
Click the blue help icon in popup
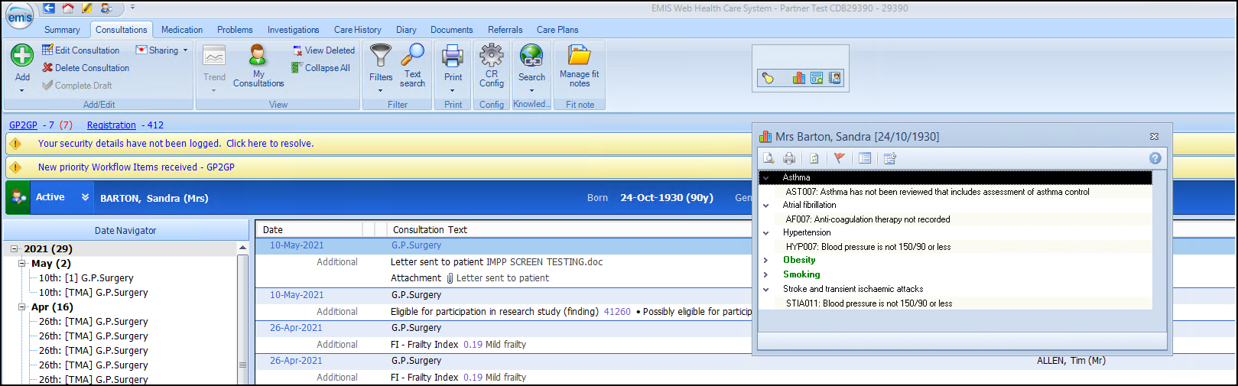click(x=1155, y=158)
